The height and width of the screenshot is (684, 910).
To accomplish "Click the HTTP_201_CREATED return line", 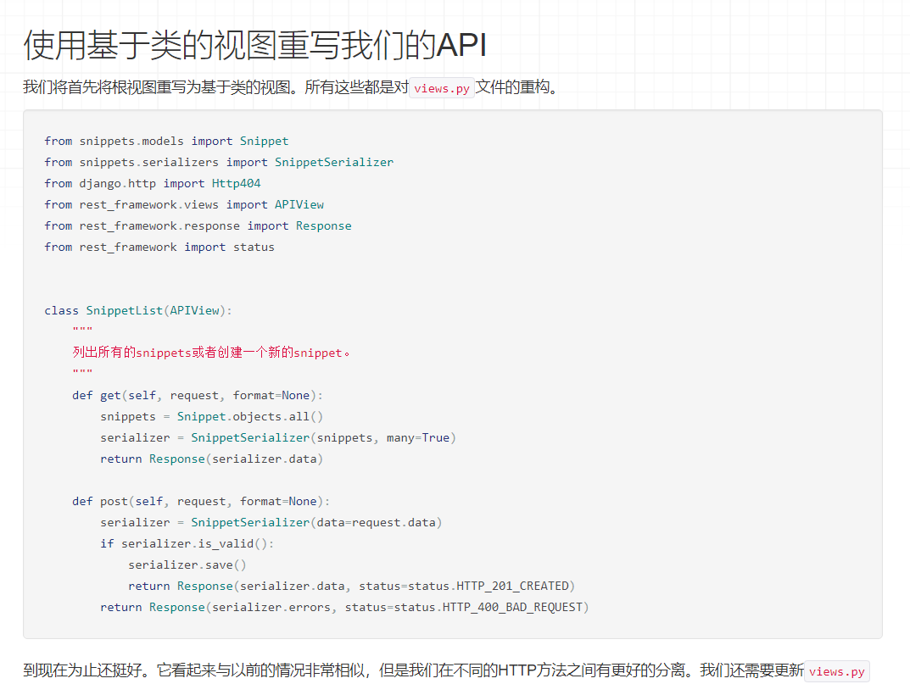I will 352,586.
